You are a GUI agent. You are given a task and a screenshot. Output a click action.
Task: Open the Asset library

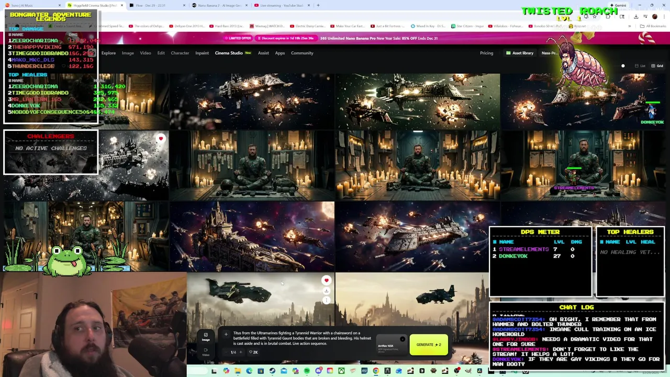(x=520, y=53)
